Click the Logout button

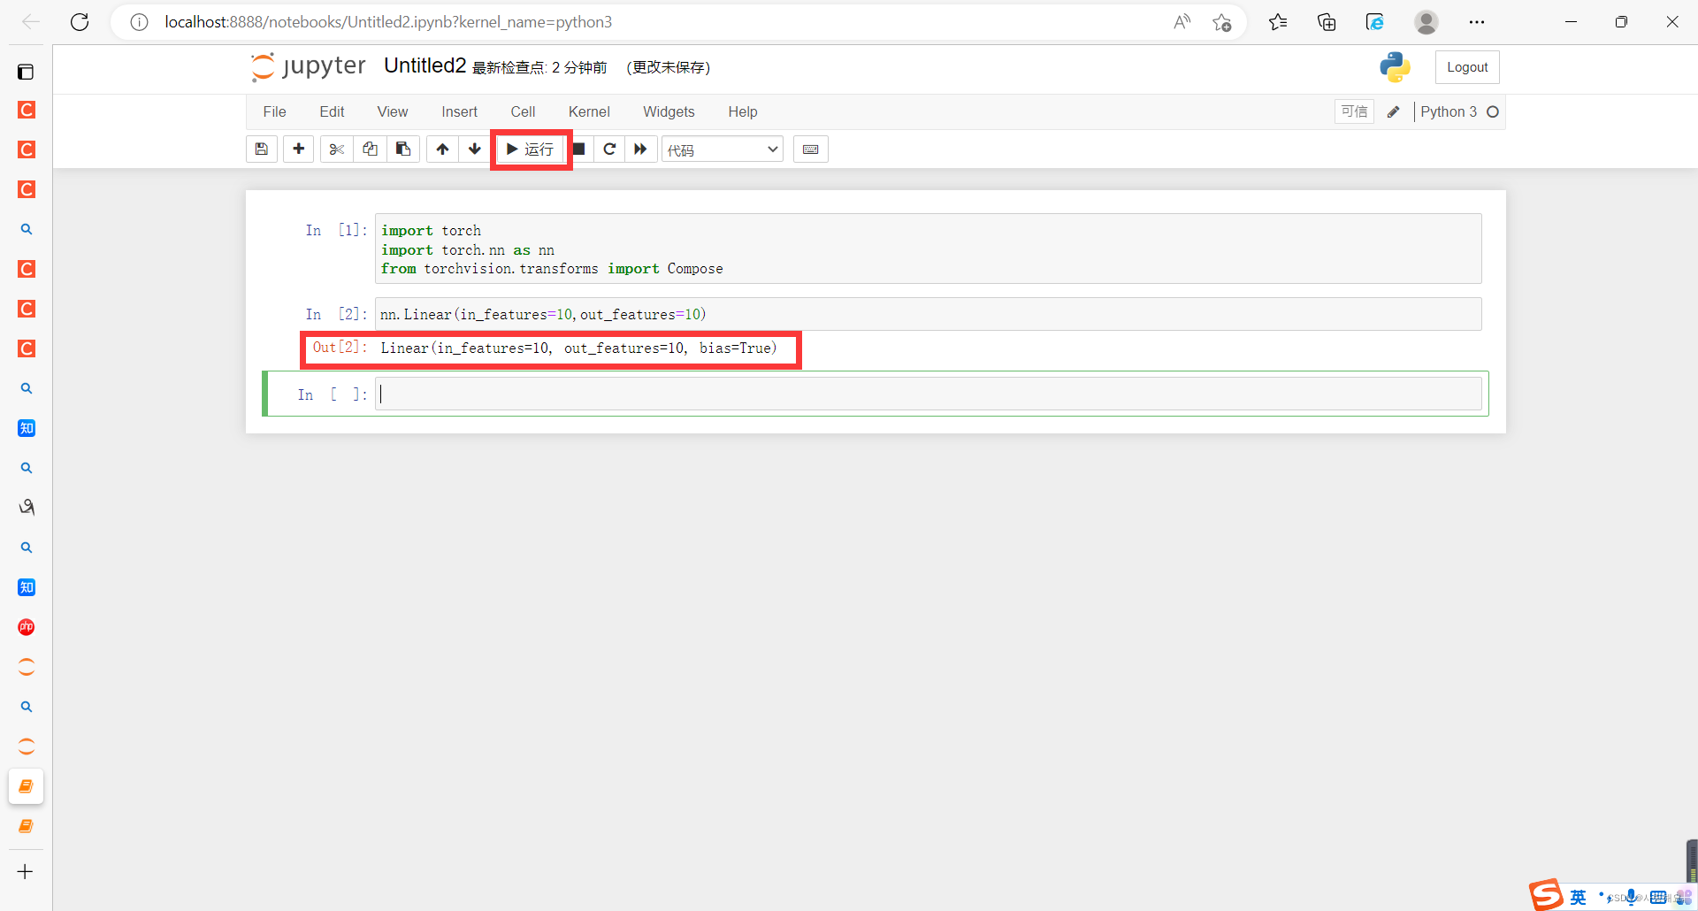pos(1466,66)
